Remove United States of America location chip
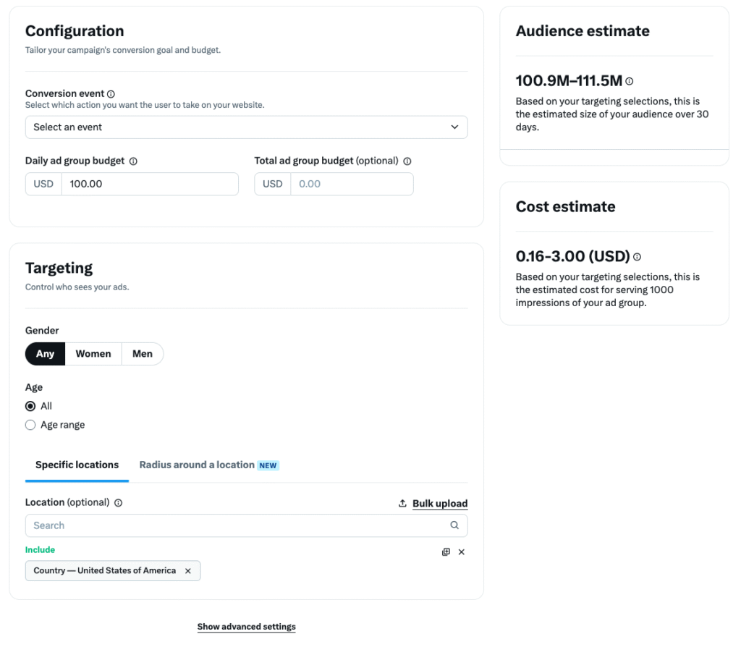The width and height of the screenshot is (741, 647). click(188, 571)
